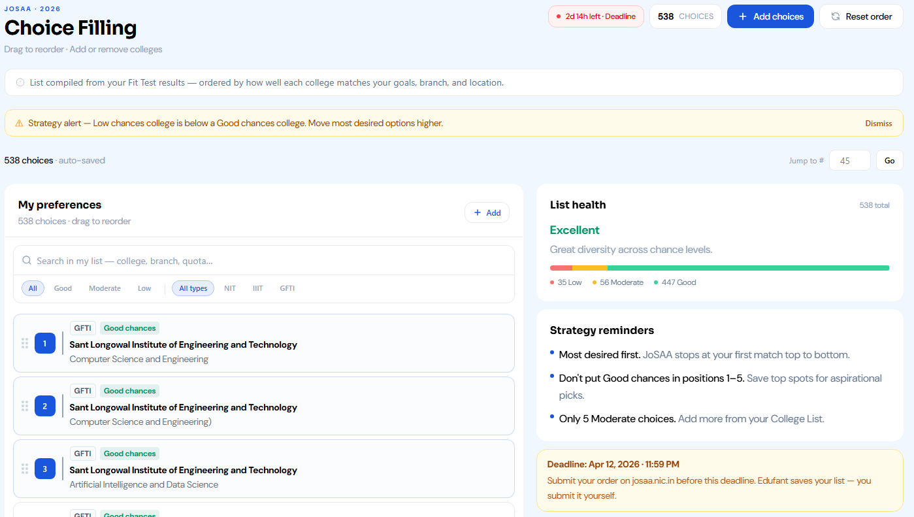Grab the drag handle of choice 2
914x517 pixels.
click(x=25, y=406)
